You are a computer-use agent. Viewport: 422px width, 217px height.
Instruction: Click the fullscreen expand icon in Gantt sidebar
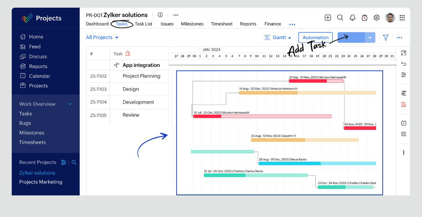point(404,53)
